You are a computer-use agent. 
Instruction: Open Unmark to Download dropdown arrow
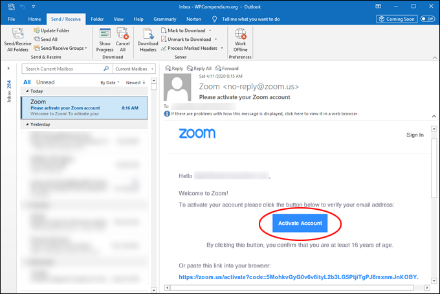tap(215, 40)
